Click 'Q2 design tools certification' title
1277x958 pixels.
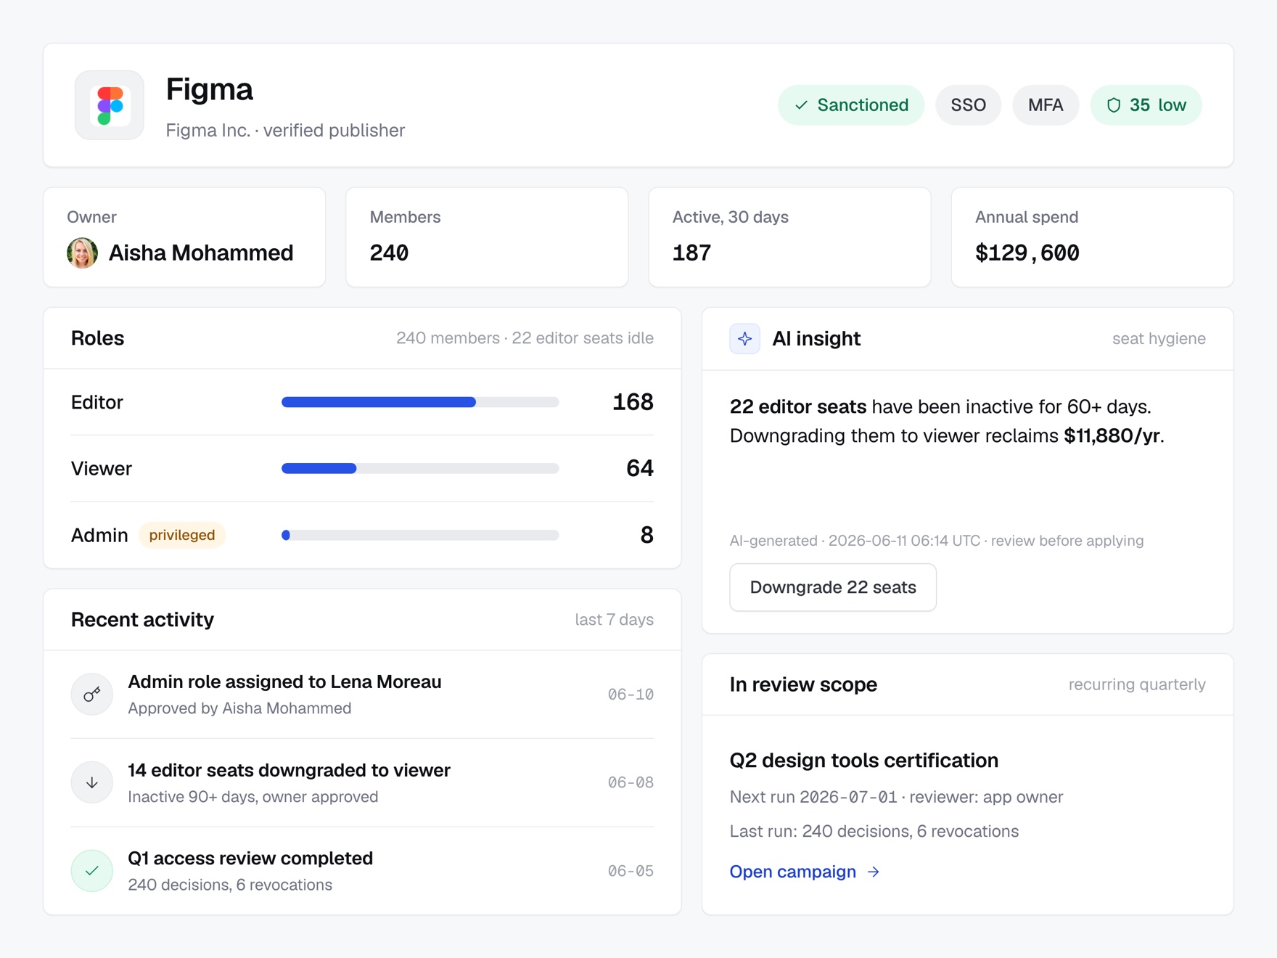coord(863,761)
